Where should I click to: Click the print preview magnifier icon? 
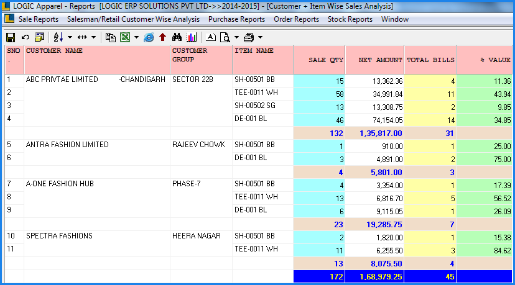click(225, 37)
